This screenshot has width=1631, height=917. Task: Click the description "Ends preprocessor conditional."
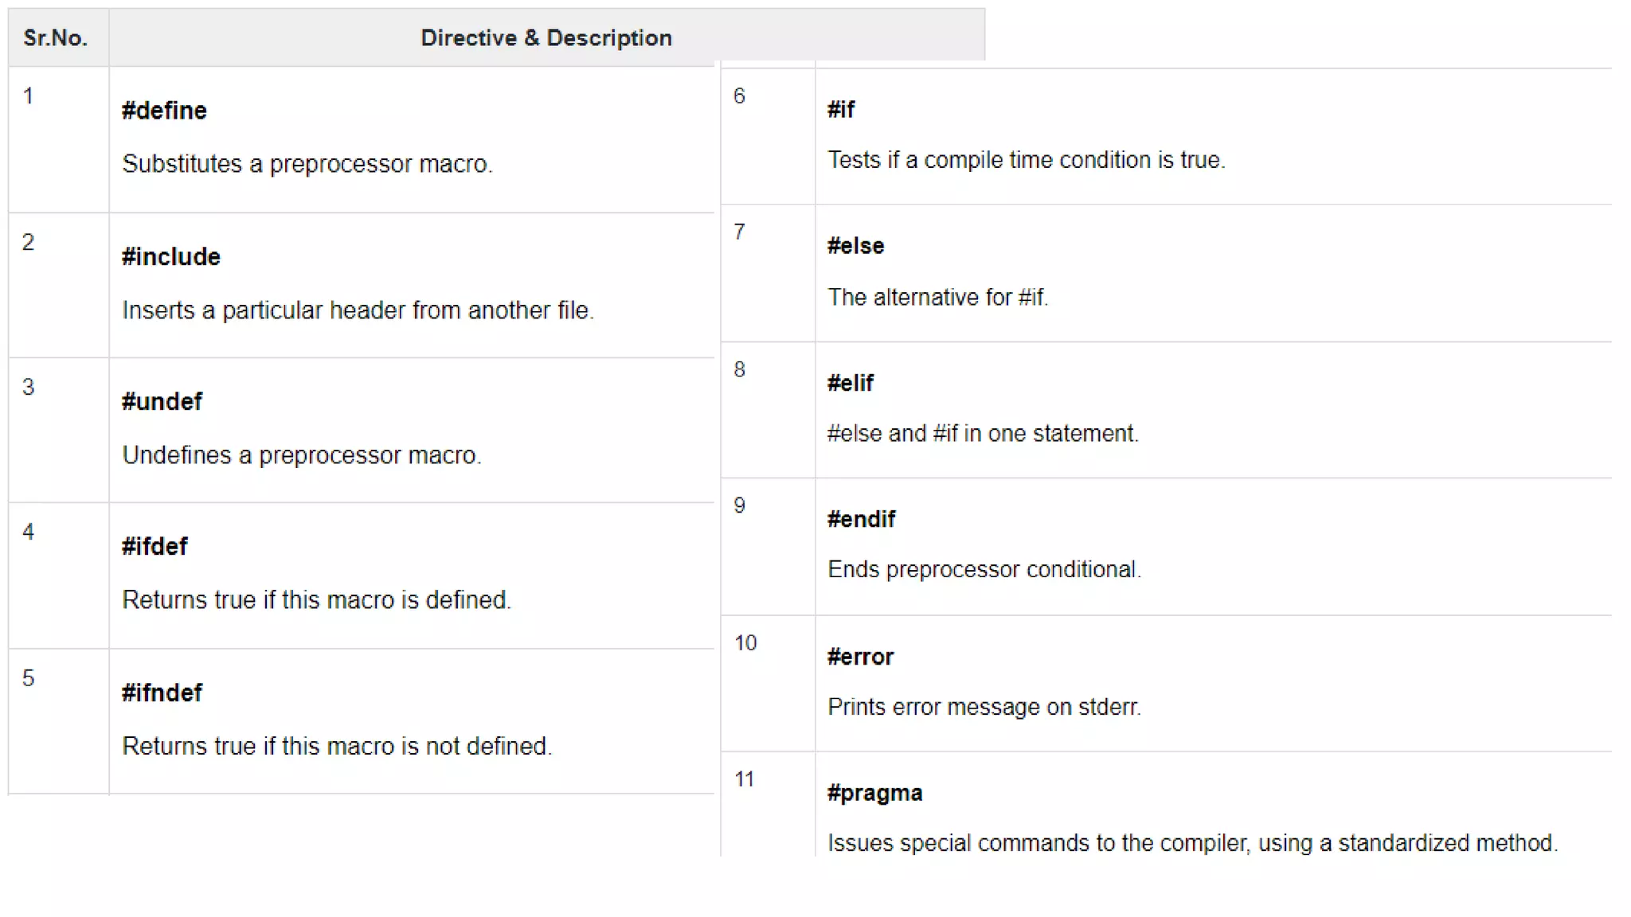click(x=984, y=570)
